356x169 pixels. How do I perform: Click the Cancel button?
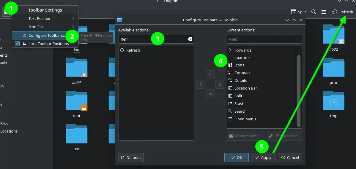point(290,157)
